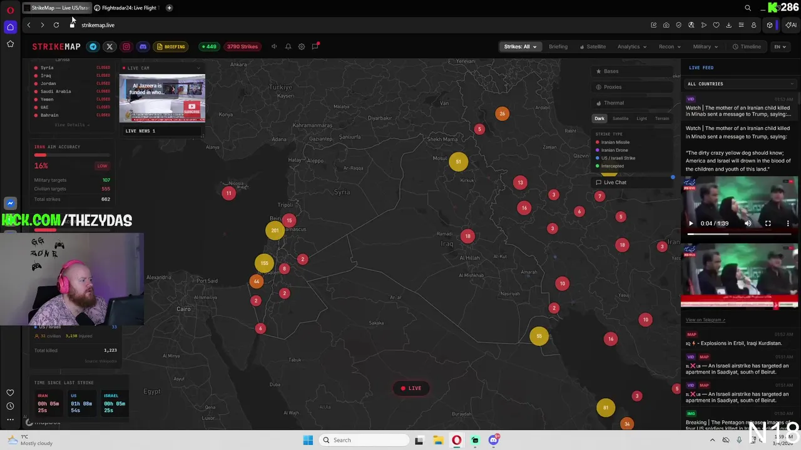The height and width of the screenshot is (450, 801).
Task: Mute sound with the speaker icon
Action: [274, 47]
